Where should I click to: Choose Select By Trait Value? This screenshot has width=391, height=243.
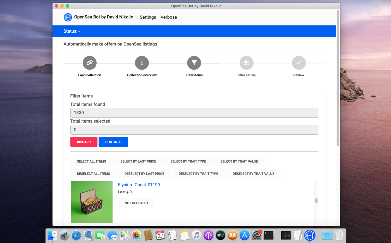click(239, 161)
